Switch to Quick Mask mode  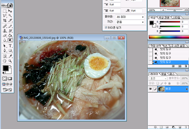(x=10, y=79)
